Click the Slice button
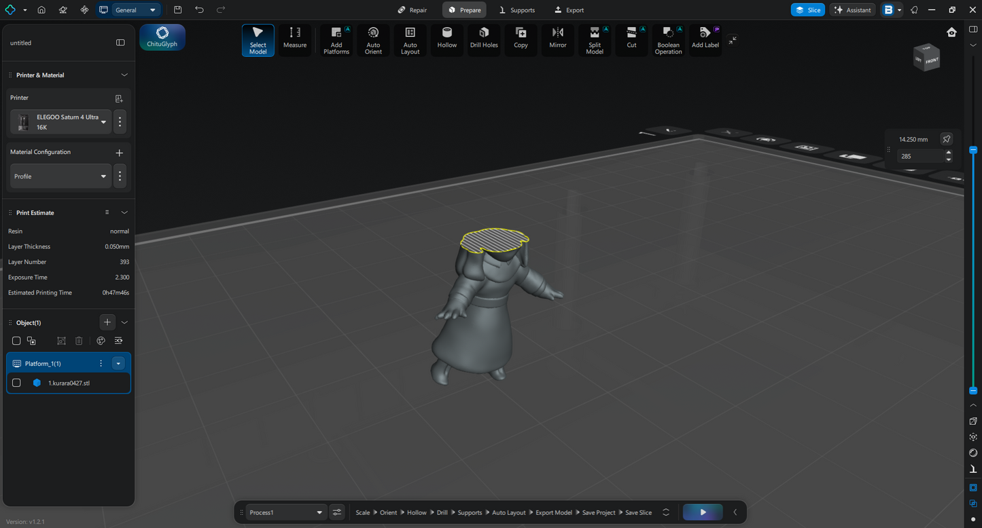 click(x=807, y=10)
